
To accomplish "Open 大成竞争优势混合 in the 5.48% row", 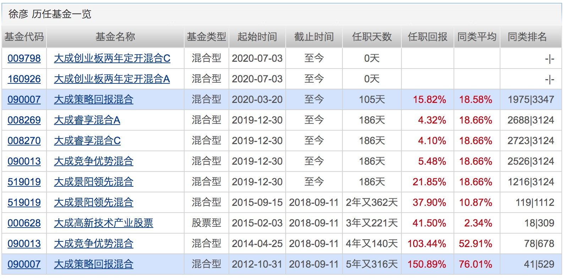I will [94, 161].
